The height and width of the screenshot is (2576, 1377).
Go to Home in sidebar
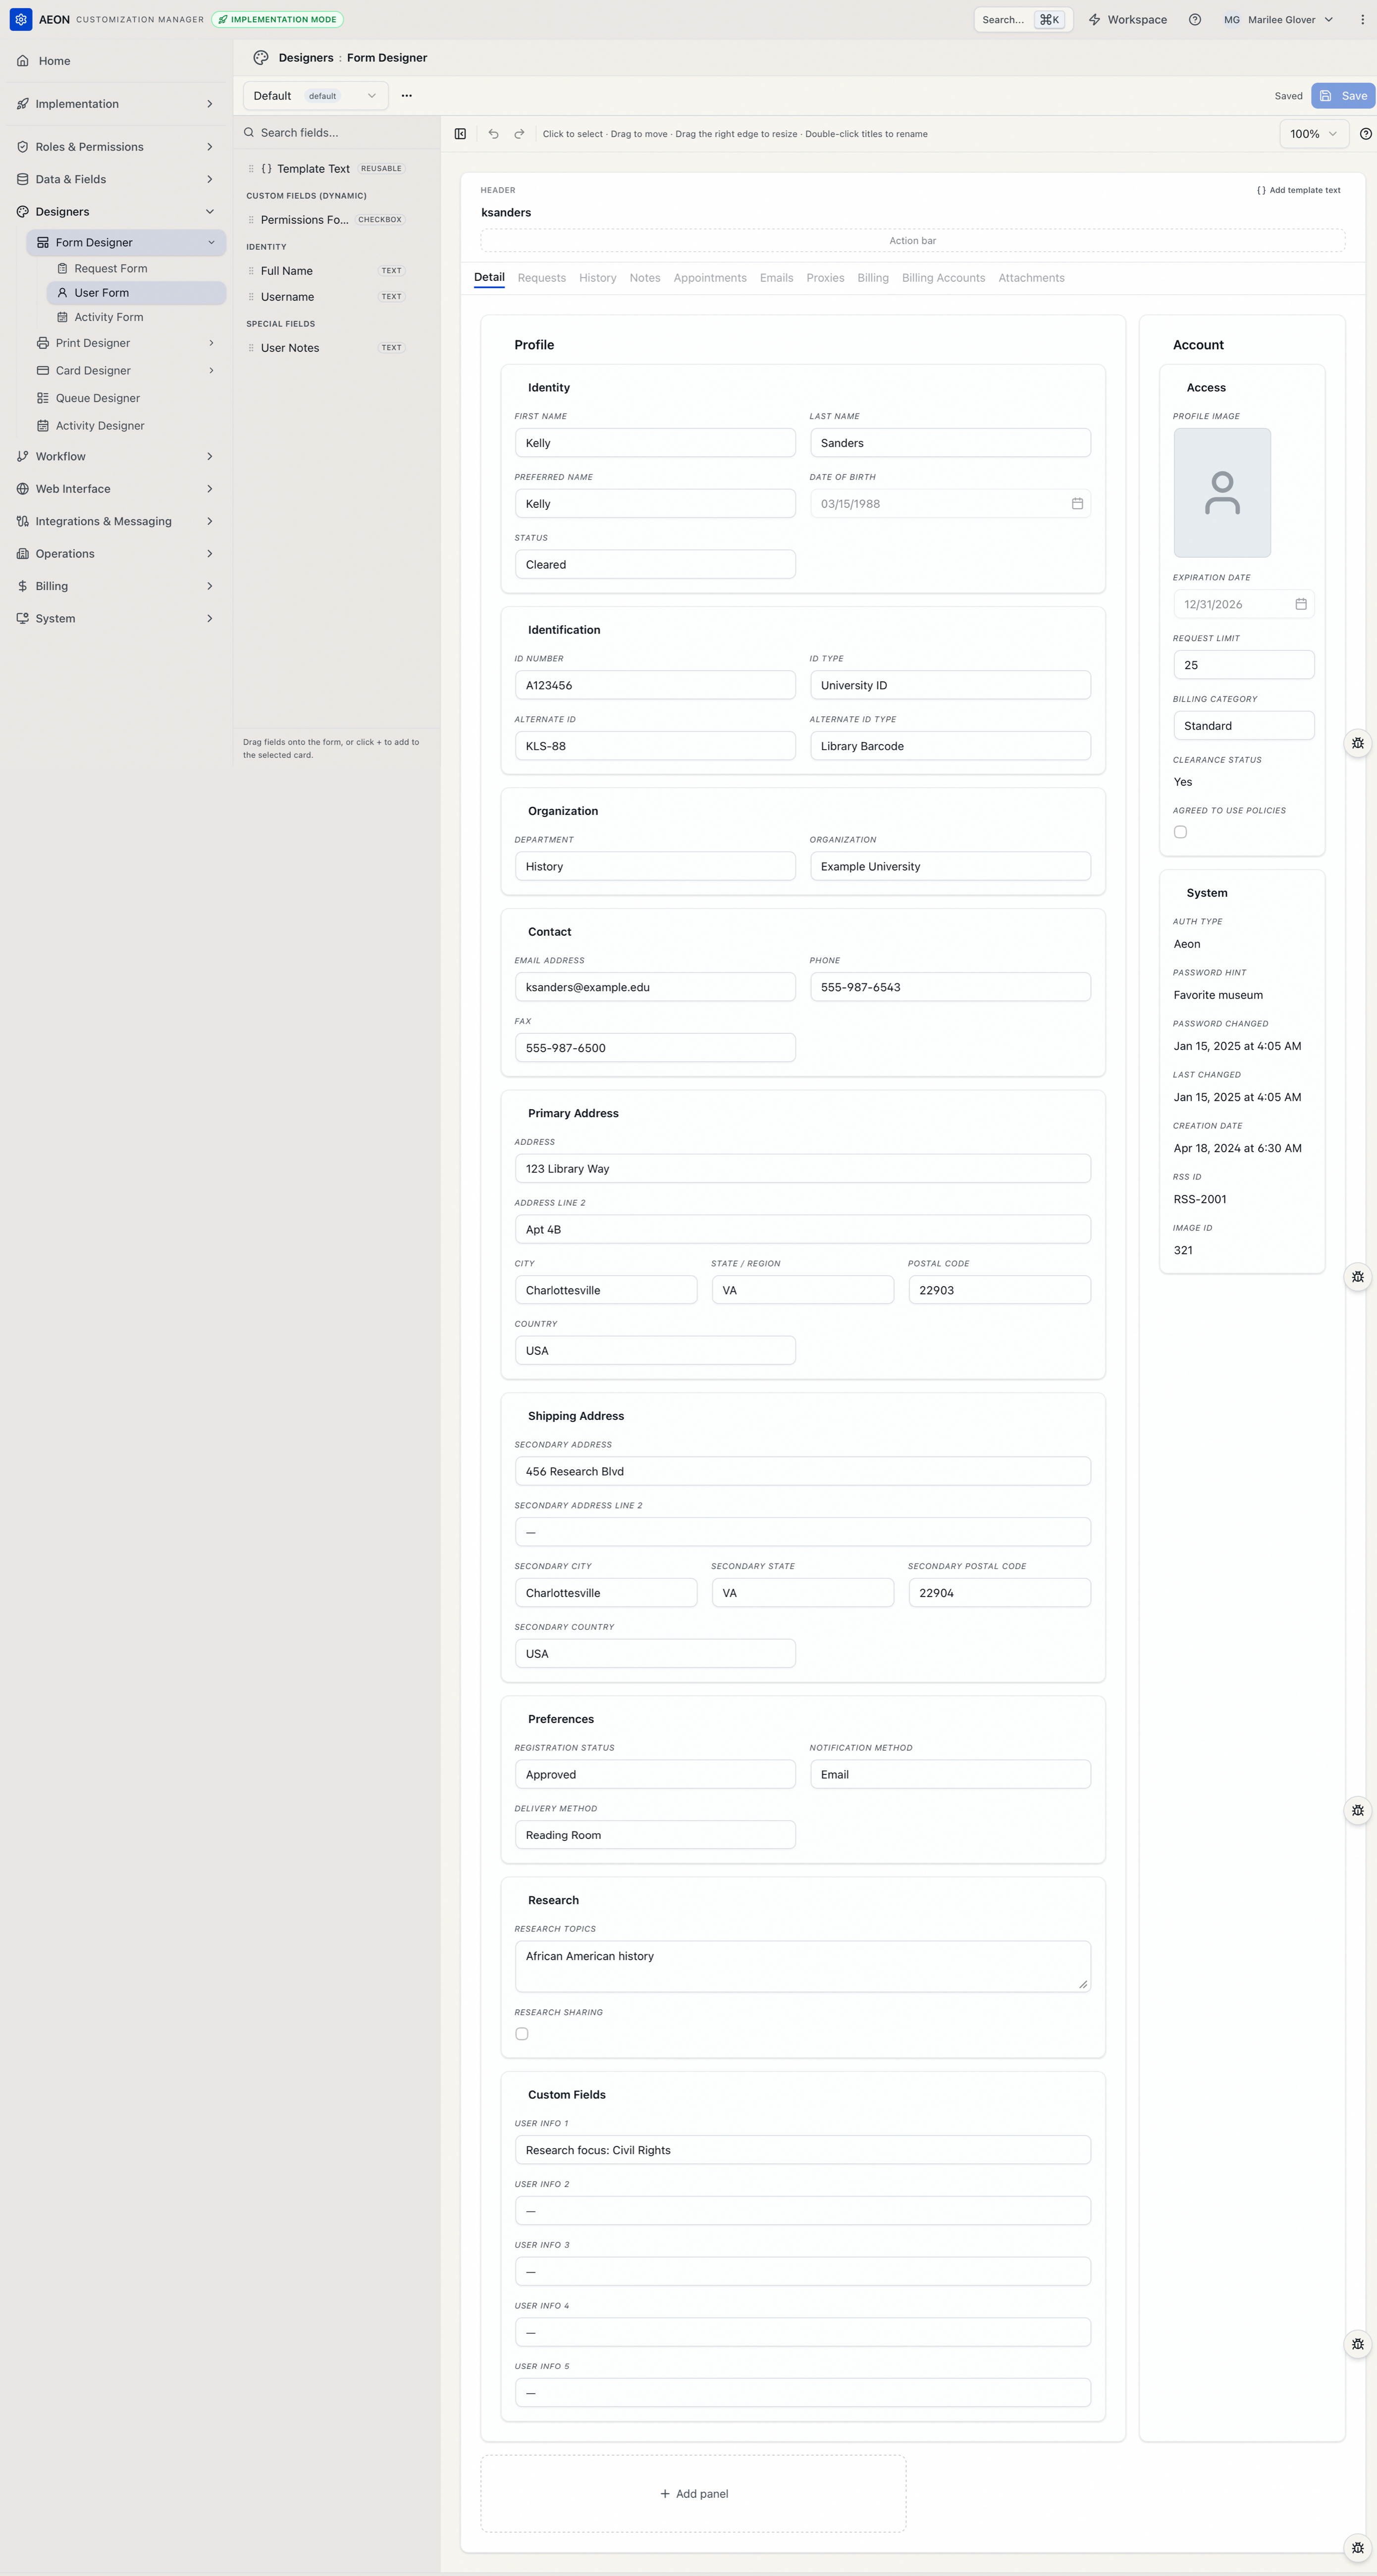coord(116,61)
